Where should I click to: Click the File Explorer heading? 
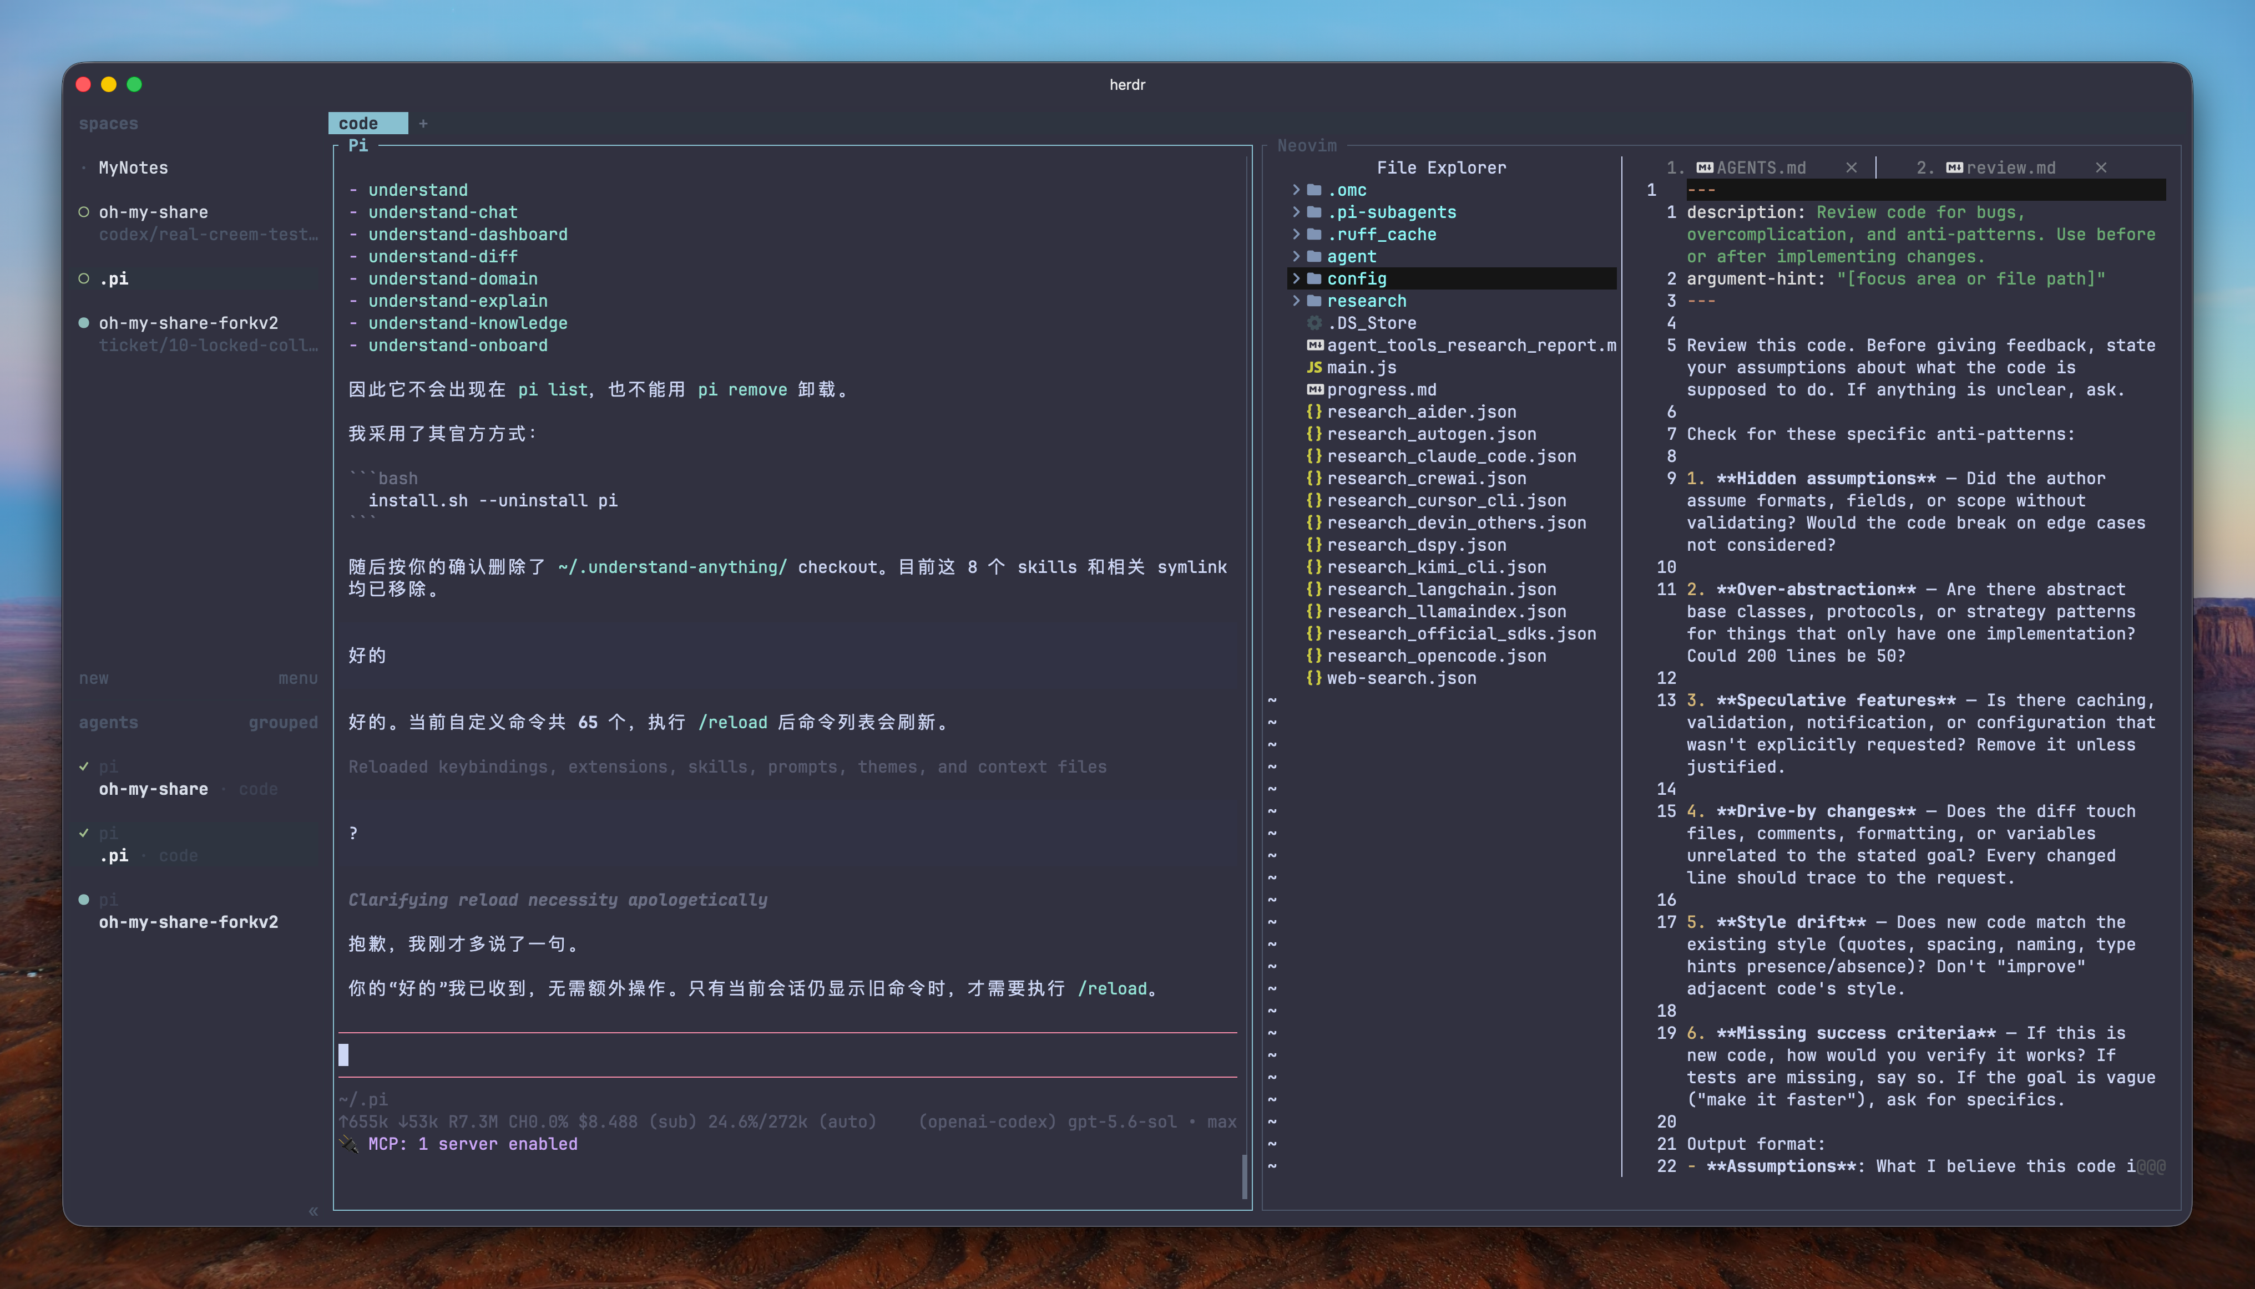pos(1441,168)
